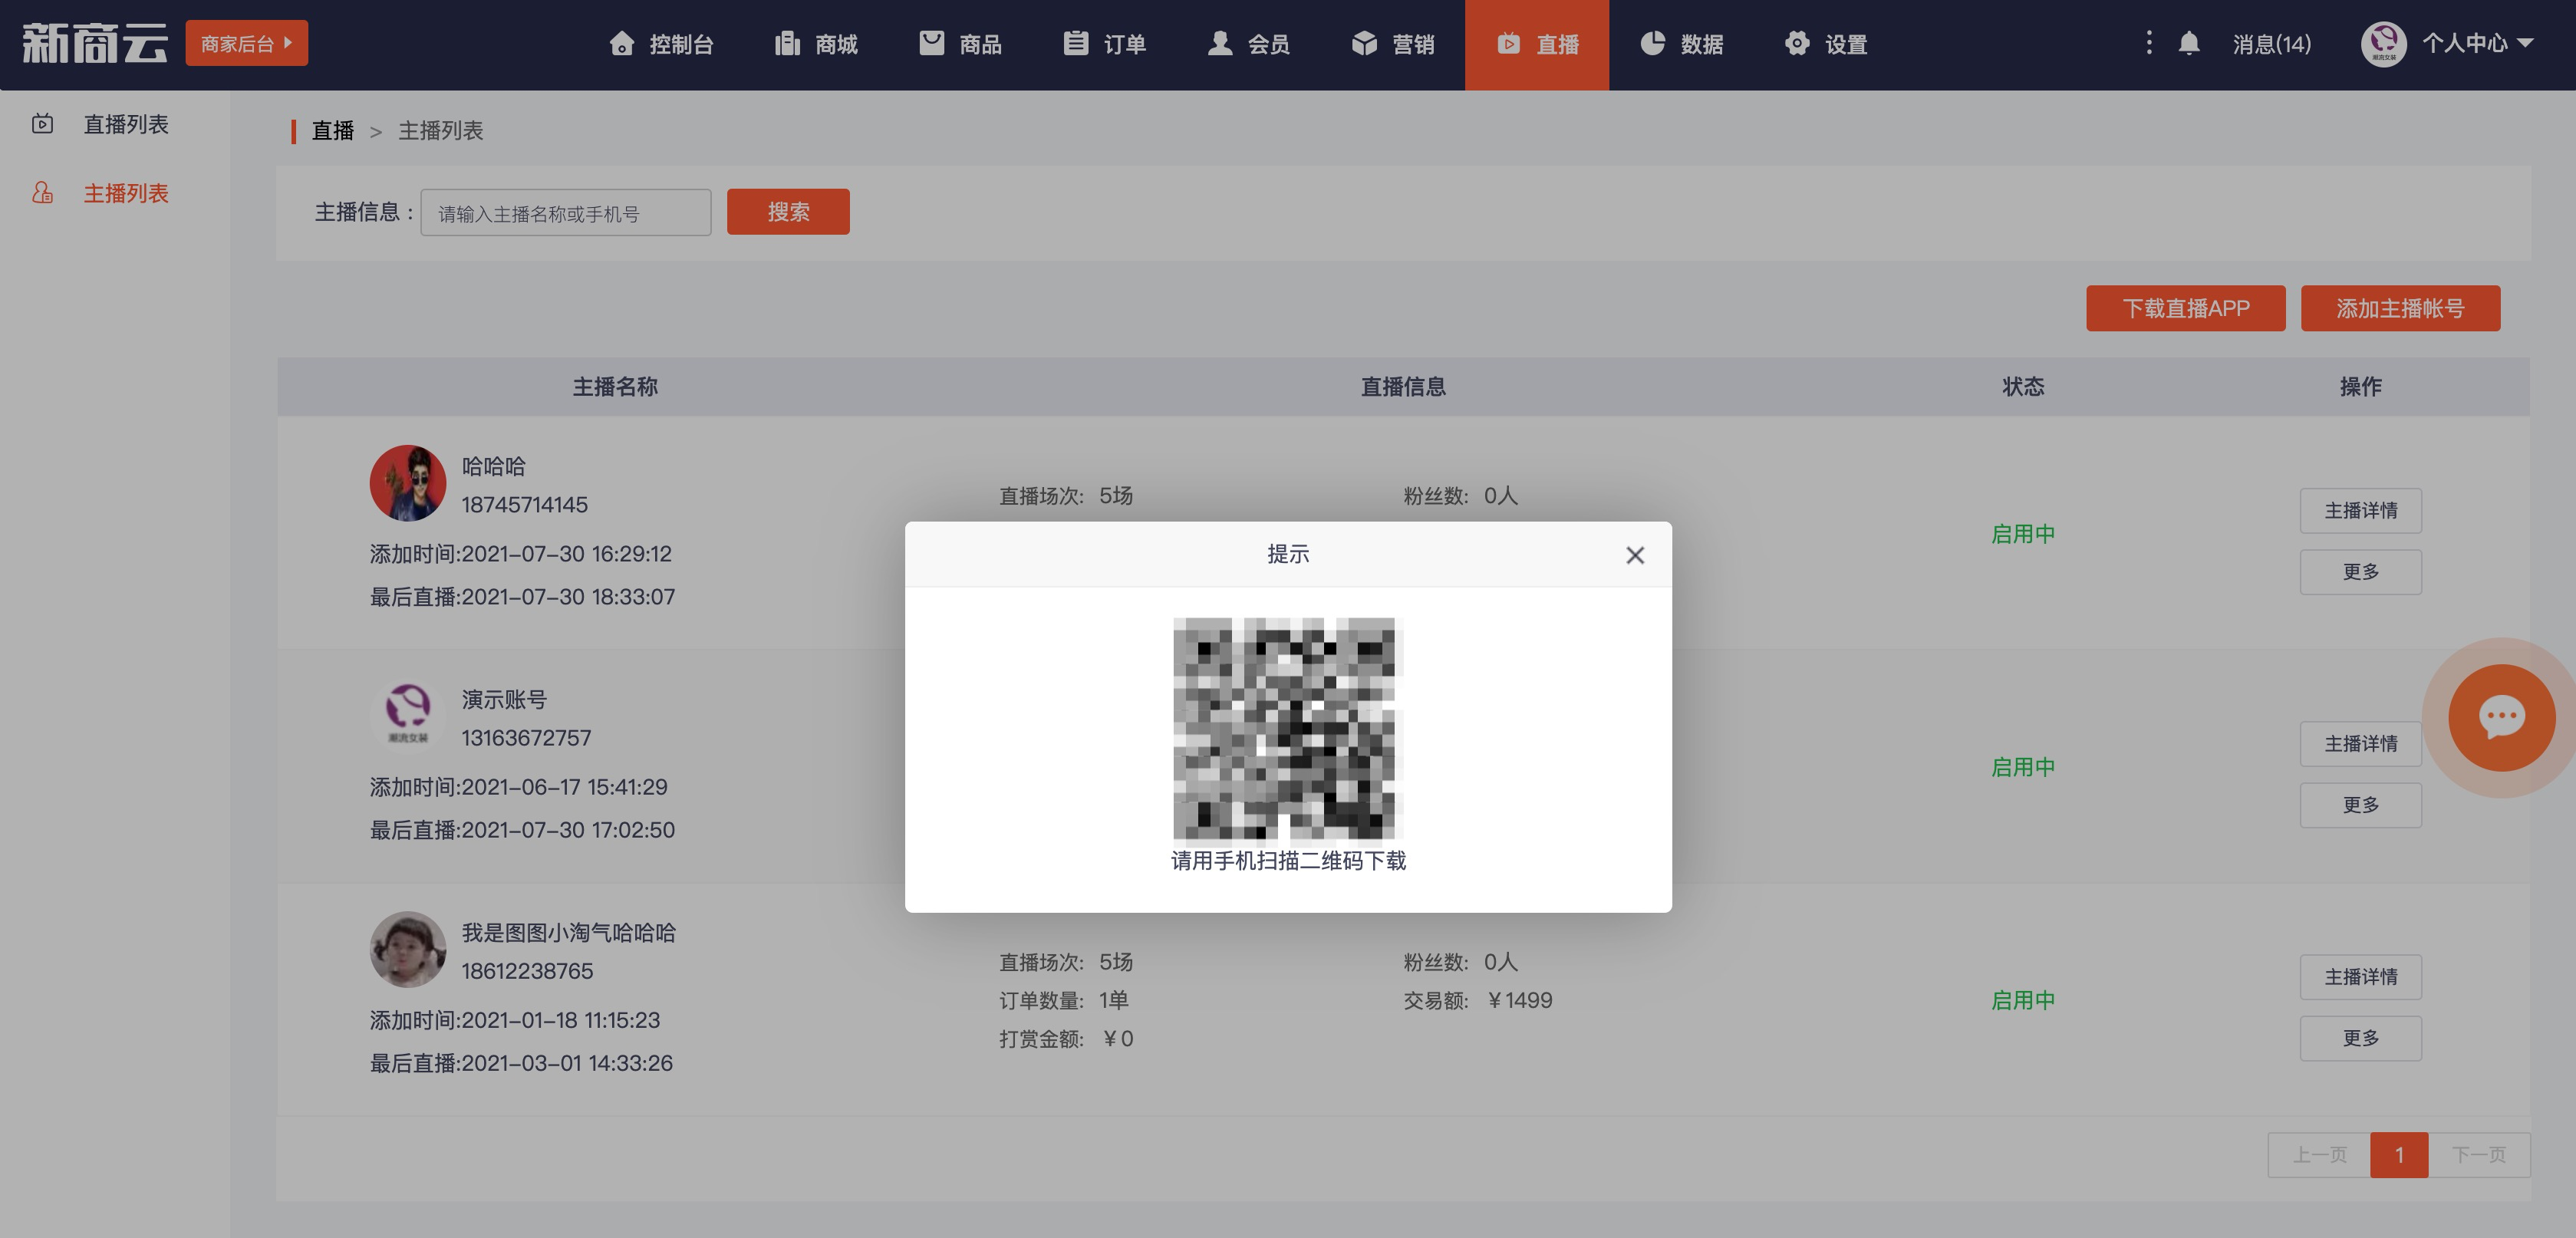The width and height of the screenshot is (2576, 1238).
Task: Click 启用中 status for 演示账号
Action: [2023, 767]
